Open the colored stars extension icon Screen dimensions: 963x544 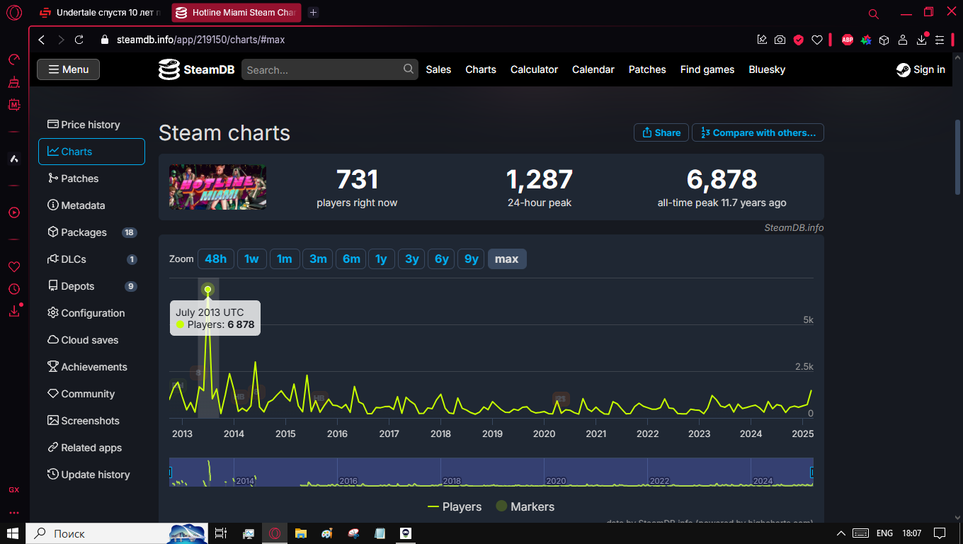coord(866,40)
